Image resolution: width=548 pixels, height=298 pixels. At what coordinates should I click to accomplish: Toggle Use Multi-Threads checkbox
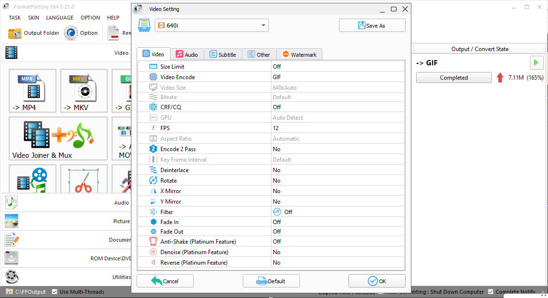[55, 292]
